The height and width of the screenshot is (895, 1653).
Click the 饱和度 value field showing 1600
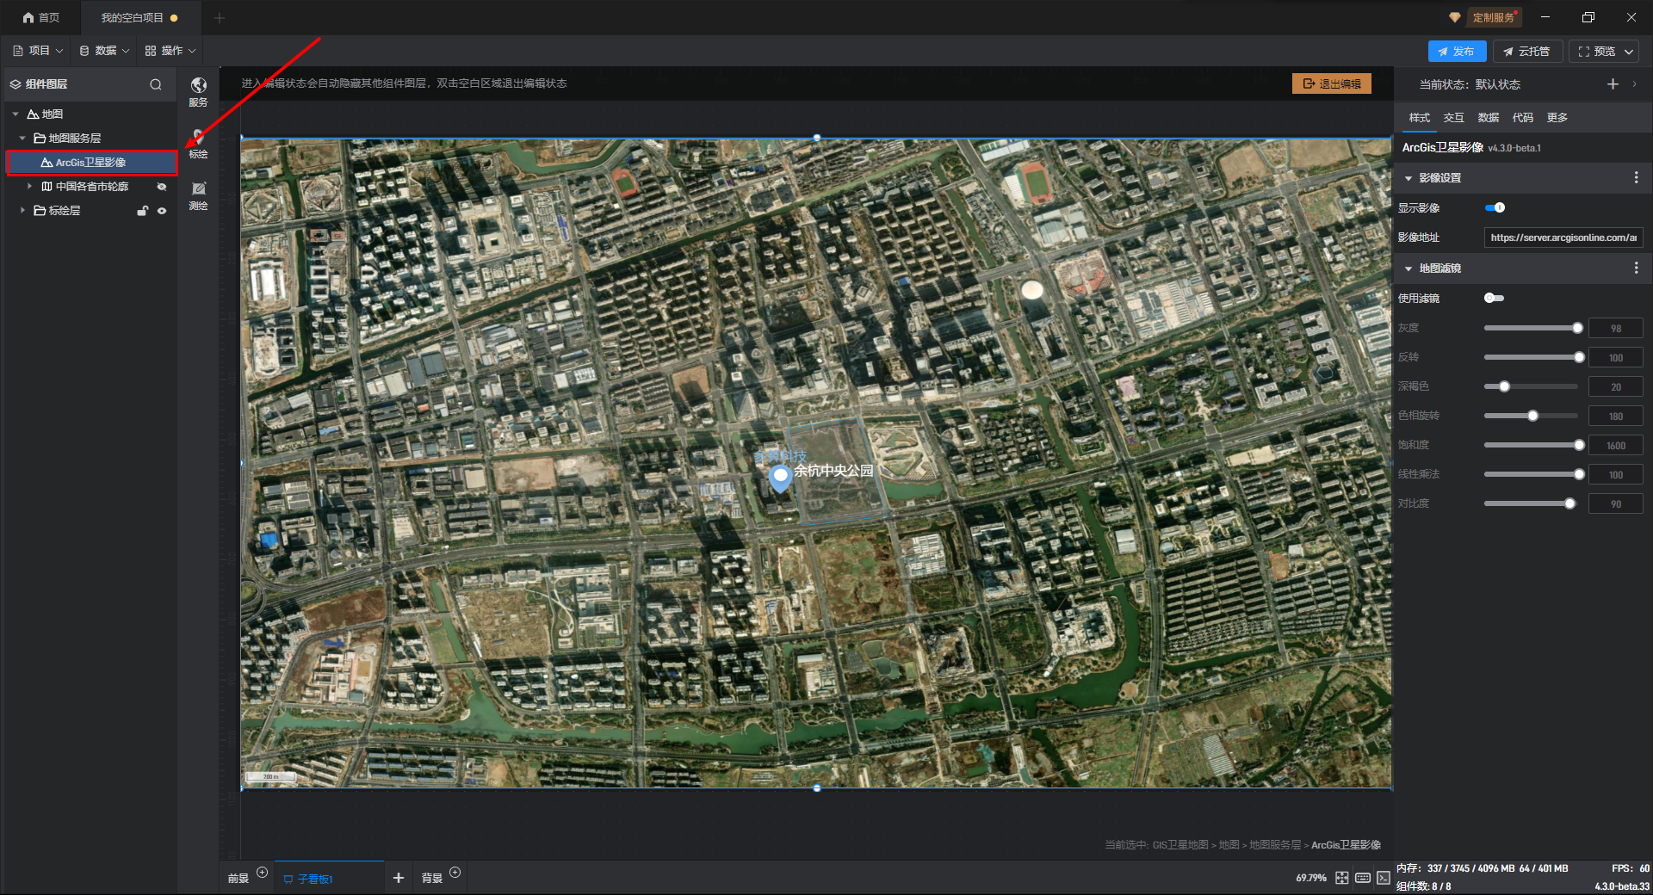coord(1616,445)
